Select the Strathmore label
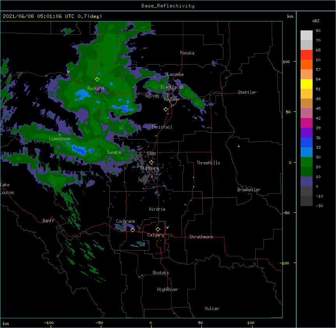The width and height of the screenshot is (336, 328). point(201,237)
